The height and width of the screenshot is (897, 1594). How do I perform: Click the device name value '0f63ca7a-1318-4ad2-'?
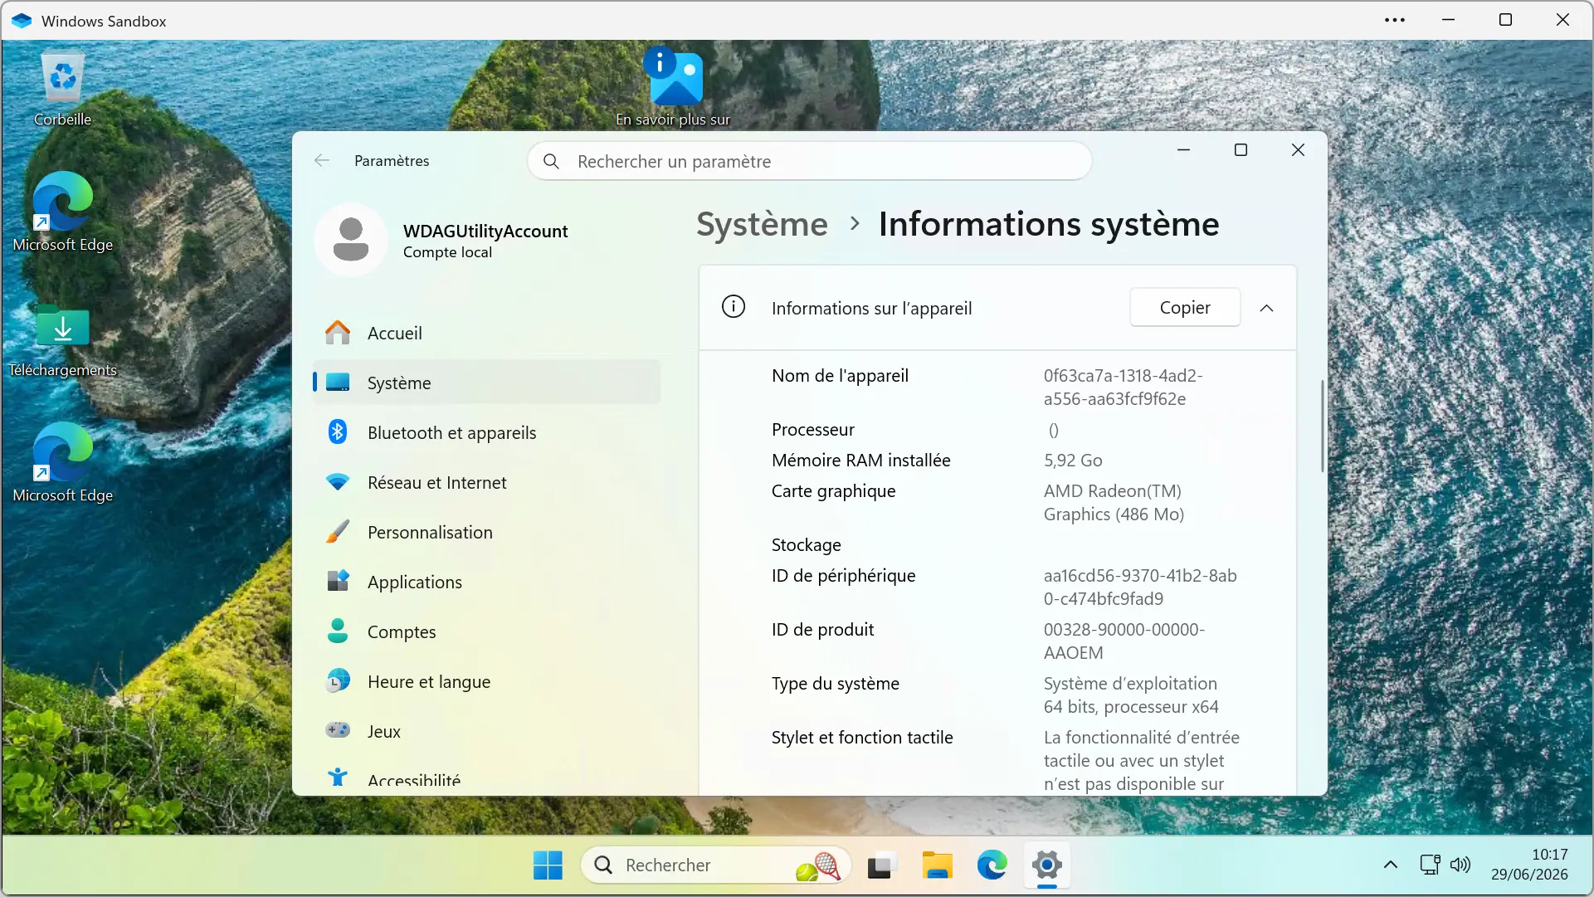[1123, 375]
